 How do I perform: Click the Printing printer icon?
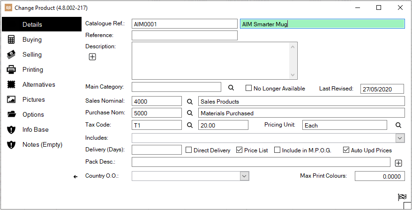tap(11, 70)
